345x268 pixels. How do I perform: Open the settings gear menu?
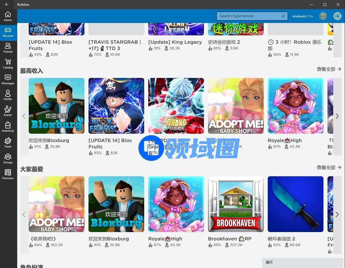(337, 16)
